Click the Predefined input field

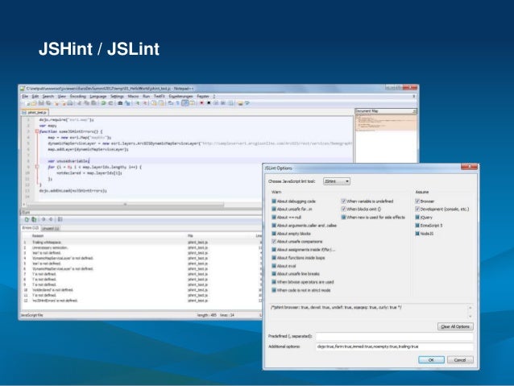pos(394,336)
